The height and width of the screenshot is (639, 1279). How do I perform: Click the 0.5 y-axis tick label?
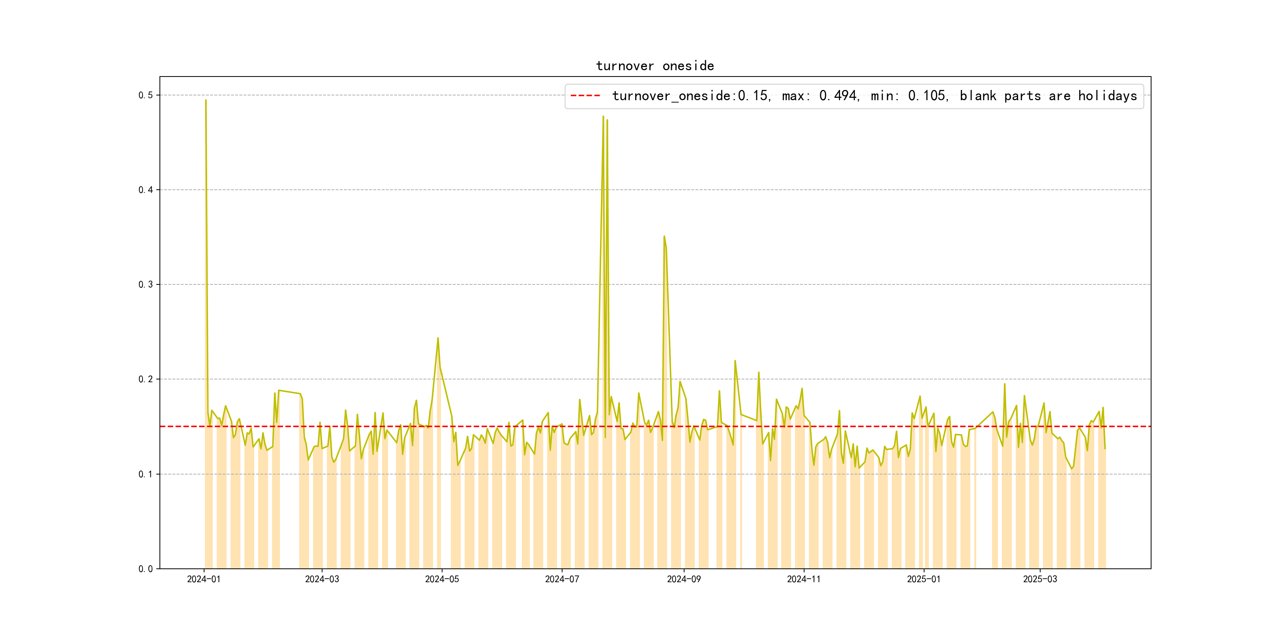tap(146, 95)
